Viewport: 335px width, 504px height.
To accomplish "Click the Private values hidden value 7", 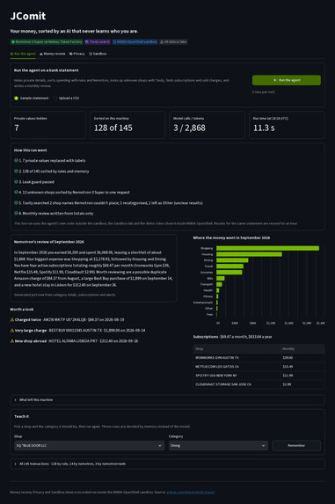I will 17,128.
